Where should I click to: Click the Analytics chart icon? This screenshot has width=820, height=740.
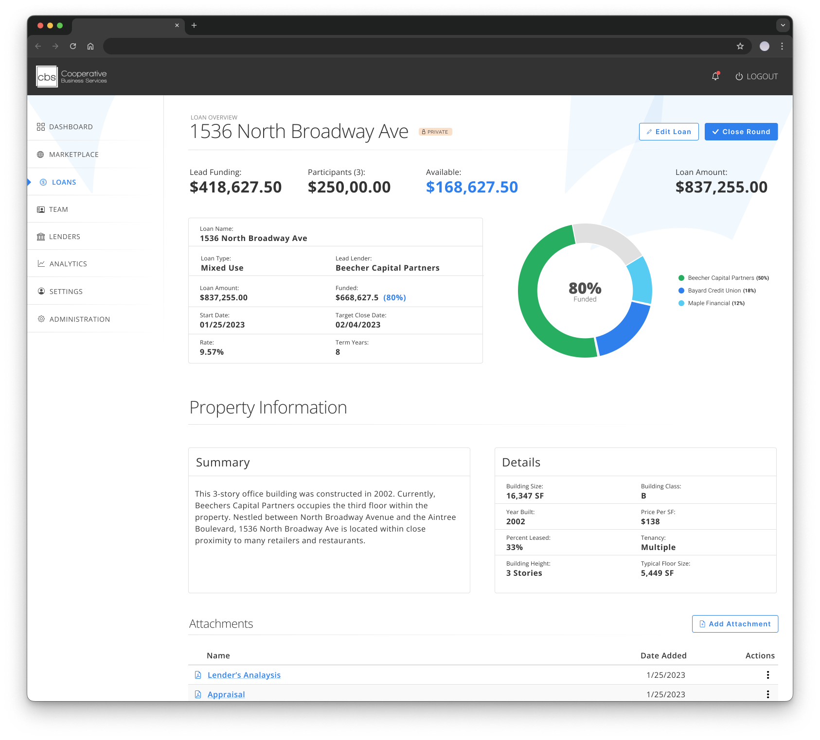[x=41, y=263]
